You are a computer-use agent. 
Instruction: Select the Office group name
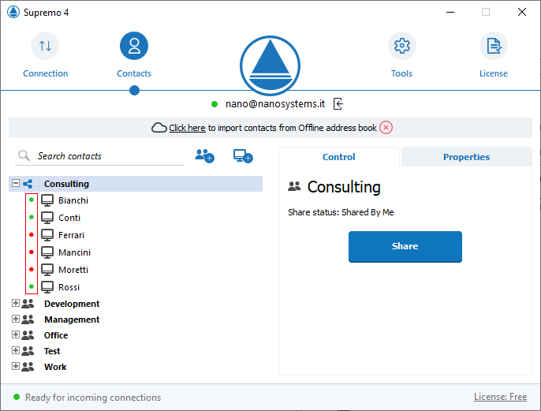pos(56,335)
